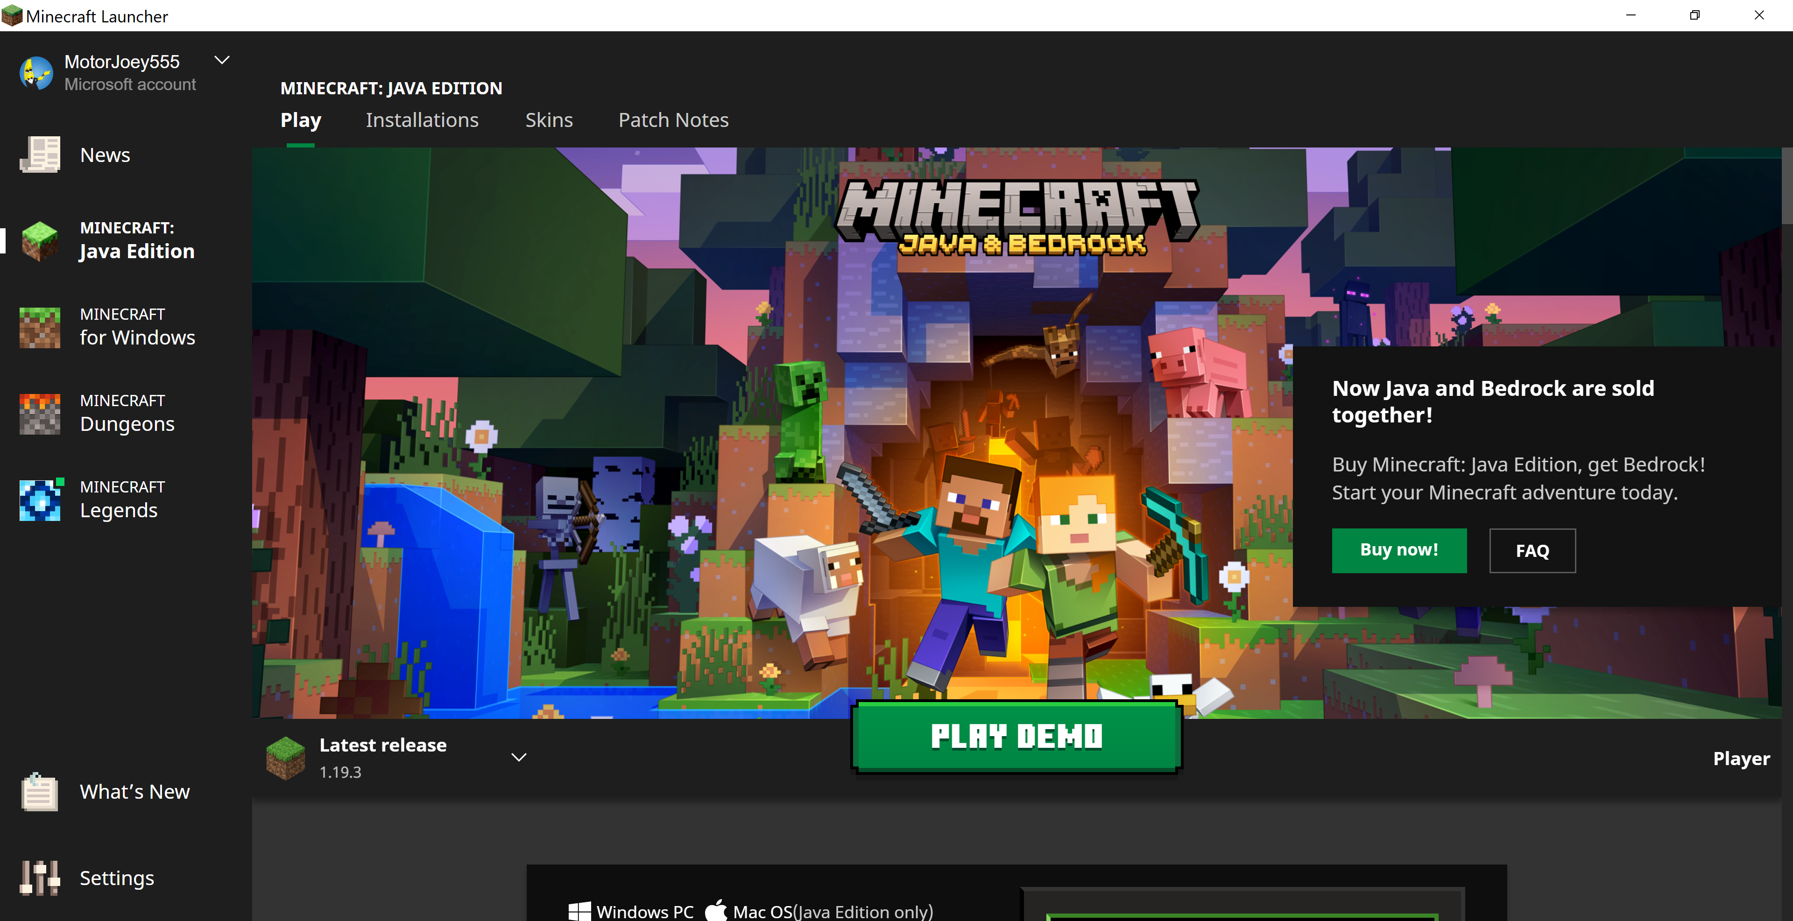Switch to the Installations tab
Screen dimensions: 1793x921
[422, 120]
